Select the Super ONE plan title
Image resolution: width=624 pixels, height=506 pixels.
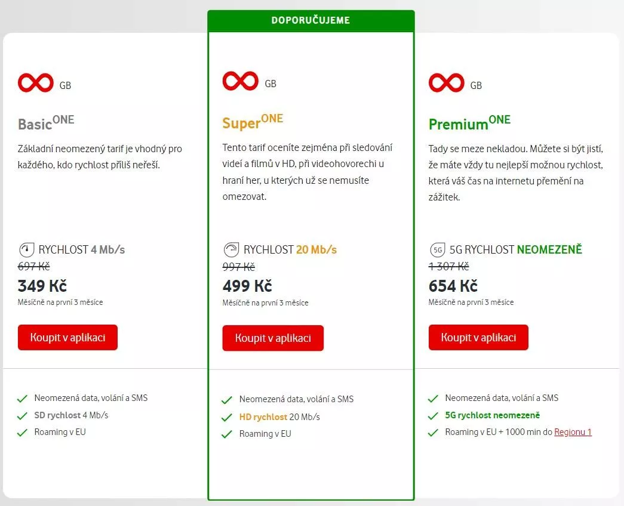(253, 121)
